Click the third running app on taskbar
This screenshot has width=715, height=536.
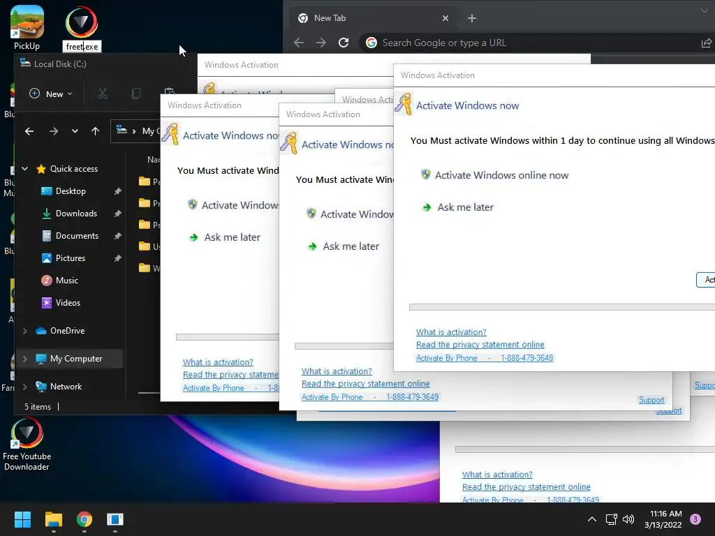115,519
